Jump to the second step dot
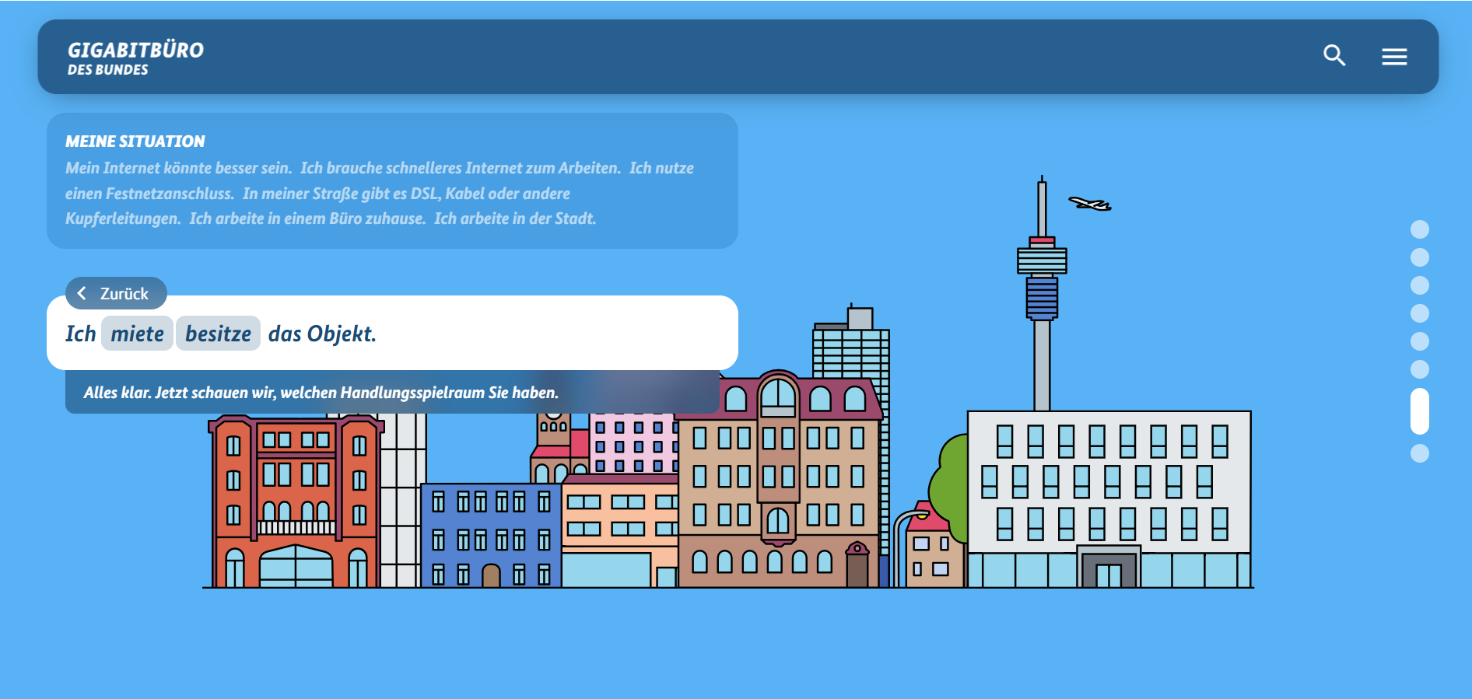The width and height of the screenshot is (1472, 699). (x=1420, y=257)
